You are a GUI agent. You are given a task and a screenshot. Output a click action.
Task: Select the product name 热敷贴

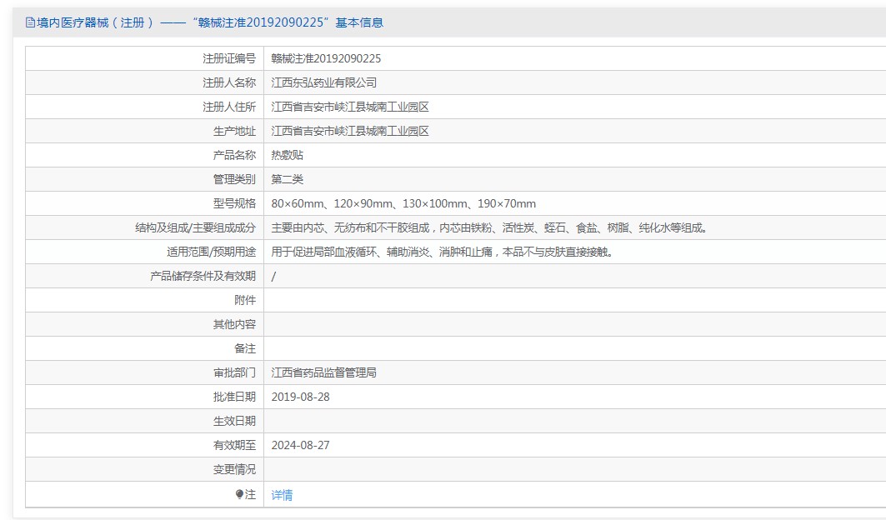pos(287,156)
